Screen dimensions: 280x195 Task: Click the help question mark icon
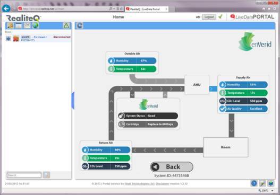pos(254,183)
